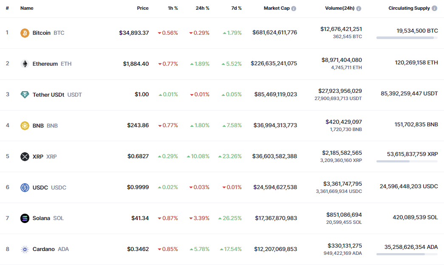Click the Bitcoin coin logo
Screen dimensions: 444x265
[25, 33]
